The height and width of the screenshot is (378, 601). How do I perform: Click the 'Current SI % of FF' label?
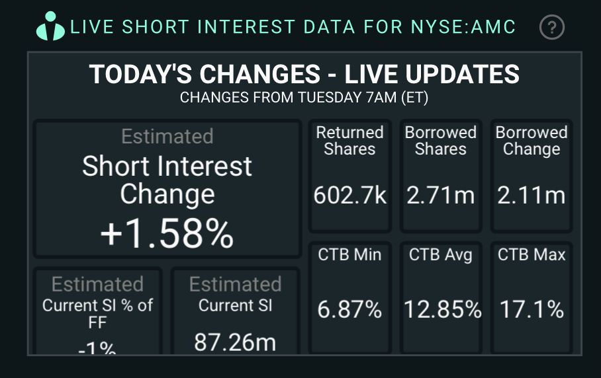click(98, 314)
